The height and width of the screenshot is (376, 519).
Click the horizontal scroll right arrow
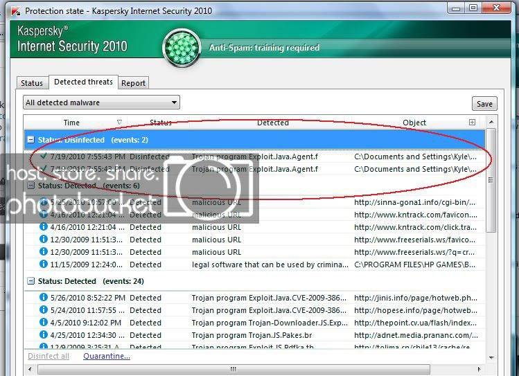479,369
